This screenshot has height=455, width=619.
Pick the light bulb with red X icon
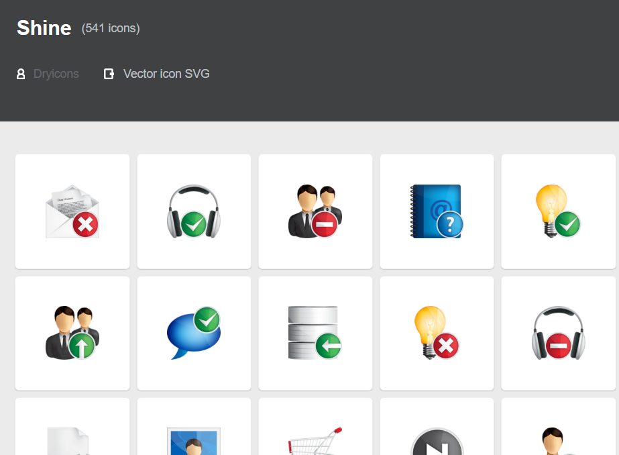coord(437,333)
